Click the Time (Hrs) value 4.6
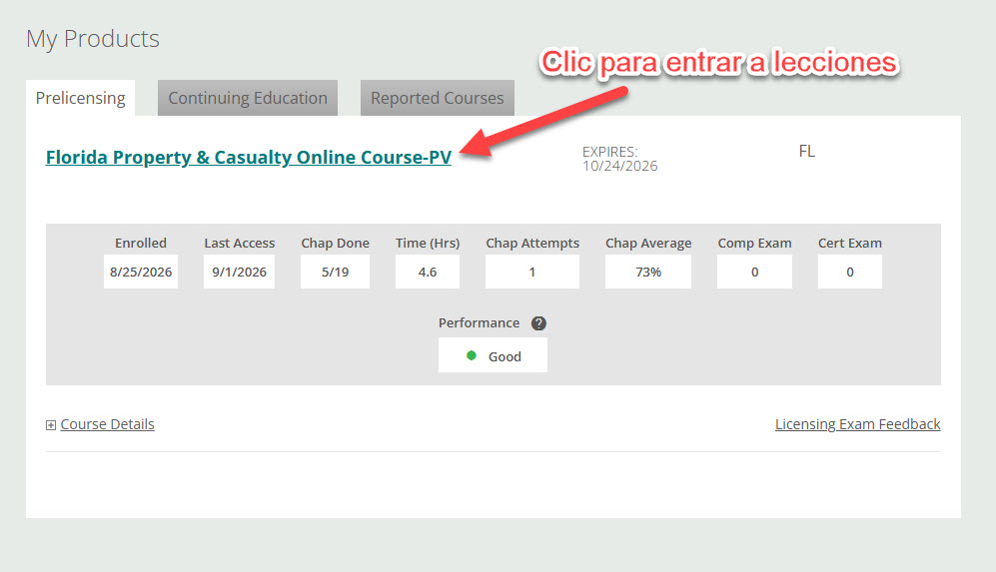The image size is (996, 572). click(428, 272)
